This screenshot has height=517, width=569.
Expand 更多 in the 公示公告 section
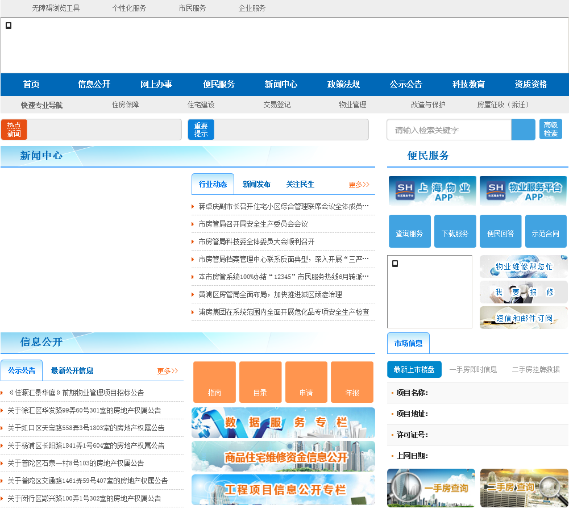(x=168, y=371)
